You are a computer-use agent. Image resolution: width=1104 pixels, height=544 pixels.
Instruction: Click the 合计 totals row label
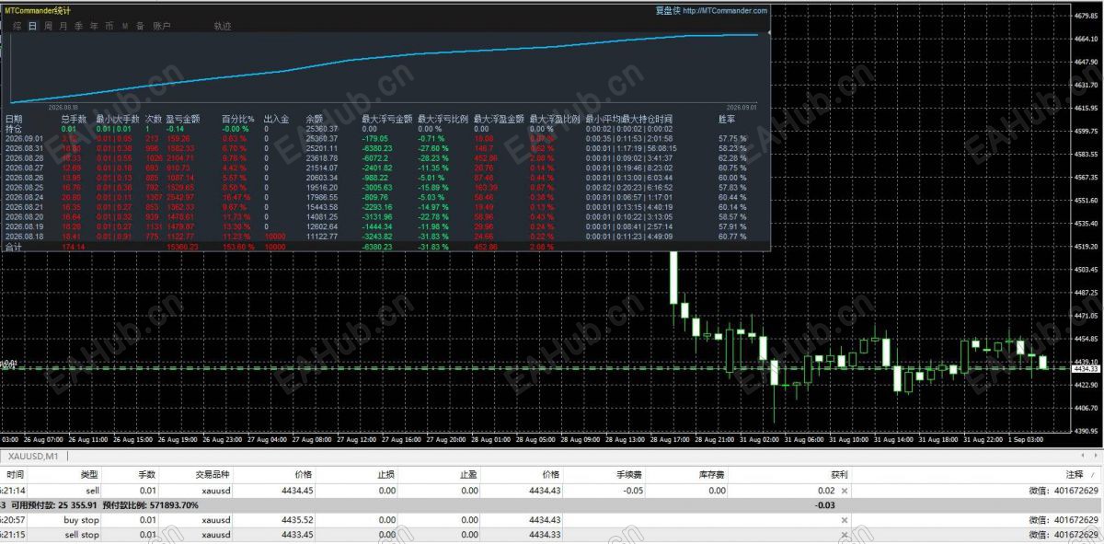(14, 247)
